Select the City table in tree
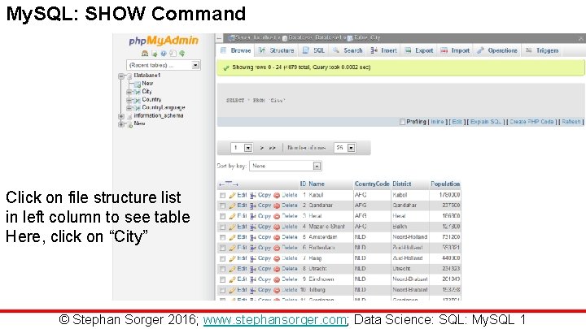The height and width of the screenshot is (329, 586). pos(146,92)
